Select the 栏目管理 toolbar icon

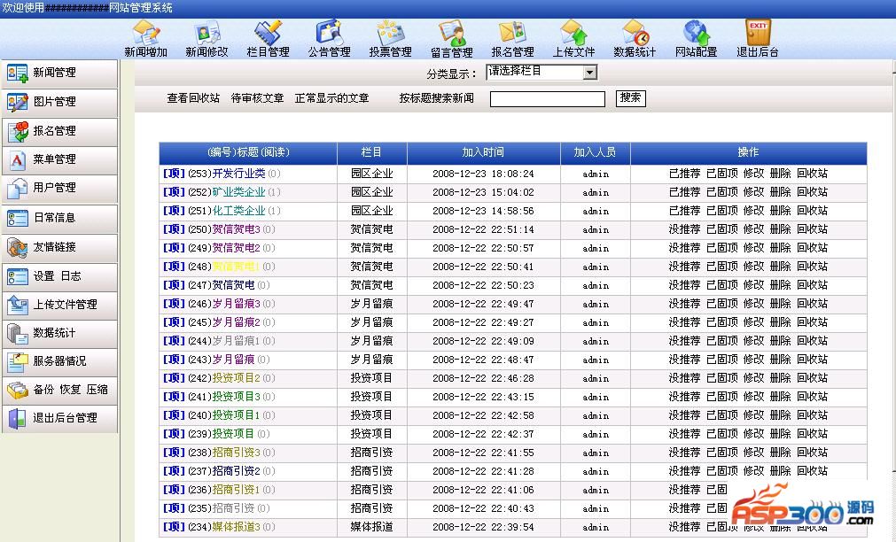pos(268,33)
